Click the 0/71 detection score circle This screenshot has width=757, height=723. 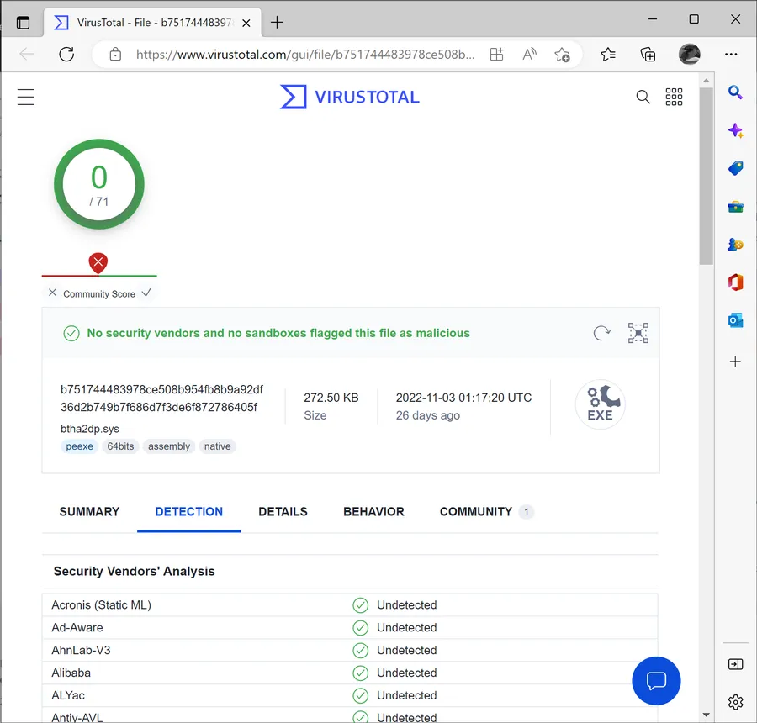pos(99,184)
